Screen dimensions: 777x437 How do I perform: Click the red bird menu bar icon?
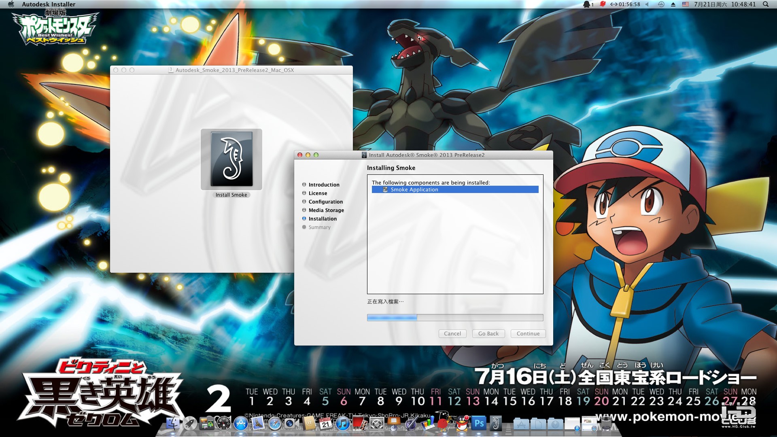pos(603,4)
